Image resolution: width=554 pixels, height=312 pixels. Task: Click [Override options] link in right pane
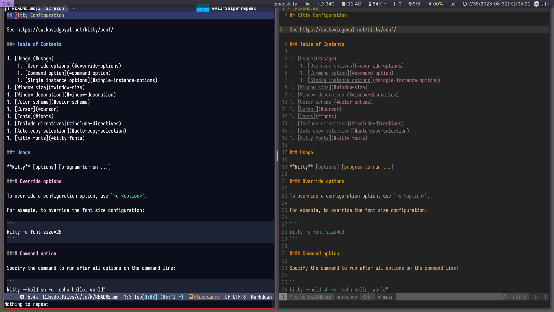[331, 66]
